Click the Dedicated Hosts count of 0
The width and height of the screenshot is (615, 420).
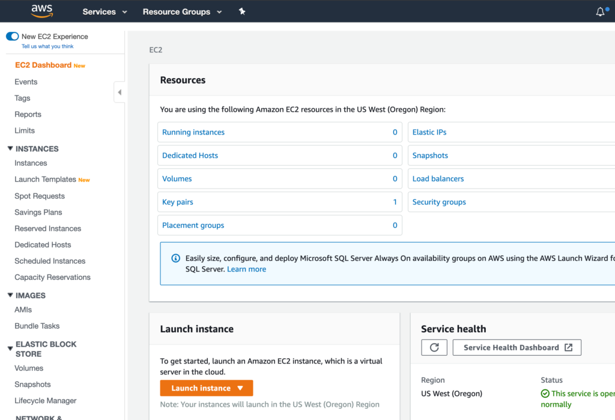point(395,156)
